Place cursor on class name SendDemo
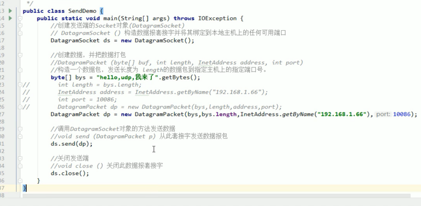The image size is (421, 206). pos(82,11)
